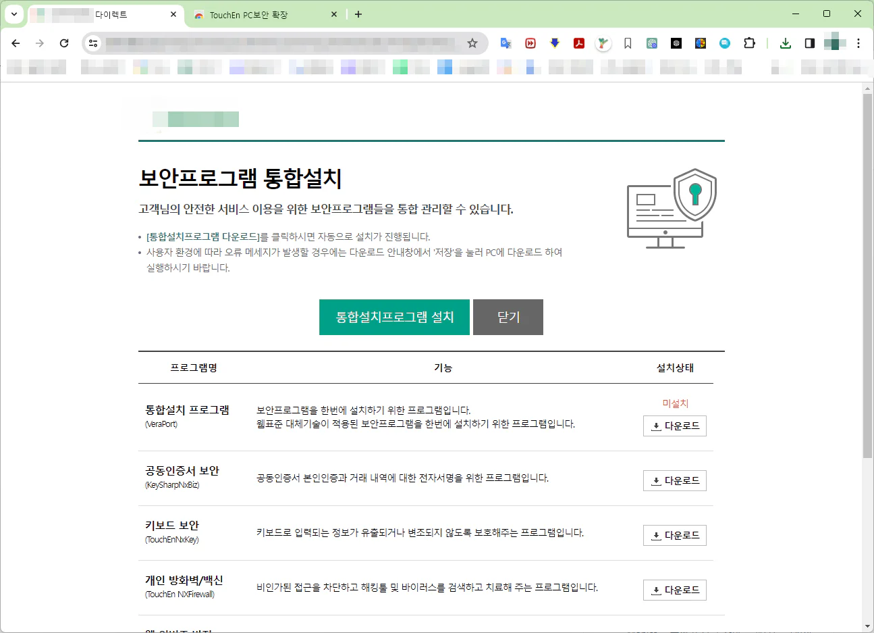The width and height of the screenshot is (874, 633).
Task: Click the scrollbar down arrow
Action: (x=868, y=626)
